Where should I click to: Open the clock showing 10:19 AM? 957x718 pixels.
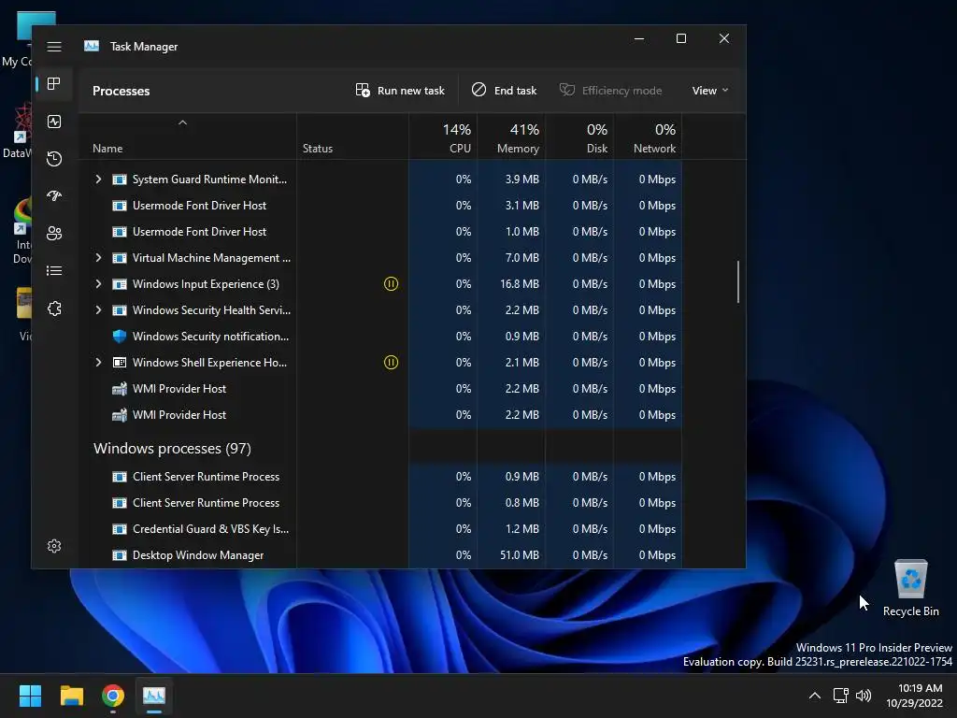tap(914, 696)
